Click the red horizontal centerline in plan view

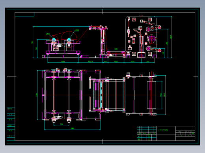(99, 95)
